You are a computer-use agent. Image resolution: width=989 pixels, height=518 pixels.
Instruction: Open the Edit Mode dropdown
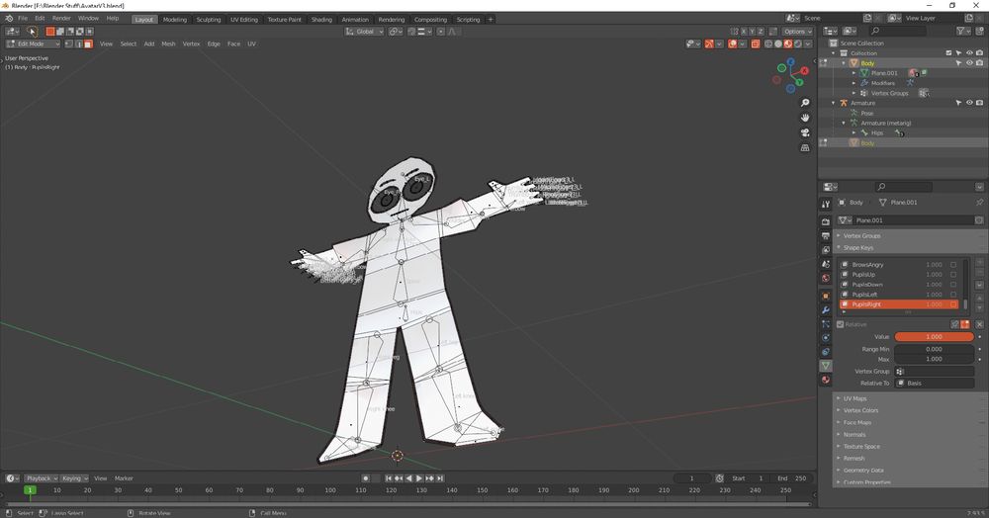click(x=33, y=44)
